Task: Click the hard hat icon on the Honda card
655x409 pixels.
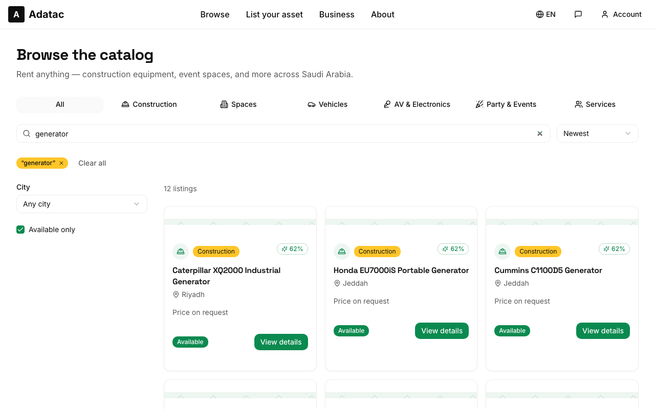Action: click(341, 252)
